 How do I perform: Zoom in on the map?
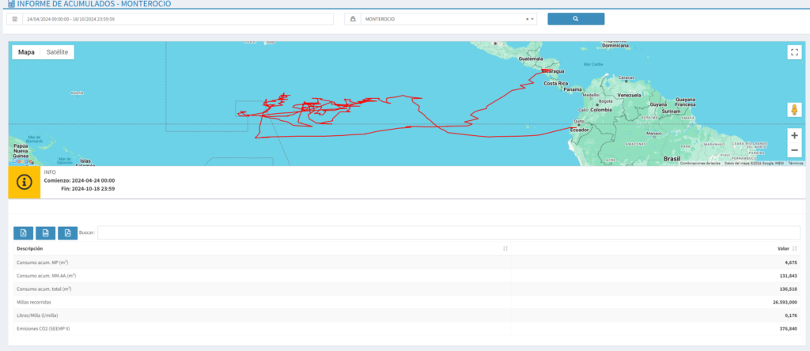[794, 135]
